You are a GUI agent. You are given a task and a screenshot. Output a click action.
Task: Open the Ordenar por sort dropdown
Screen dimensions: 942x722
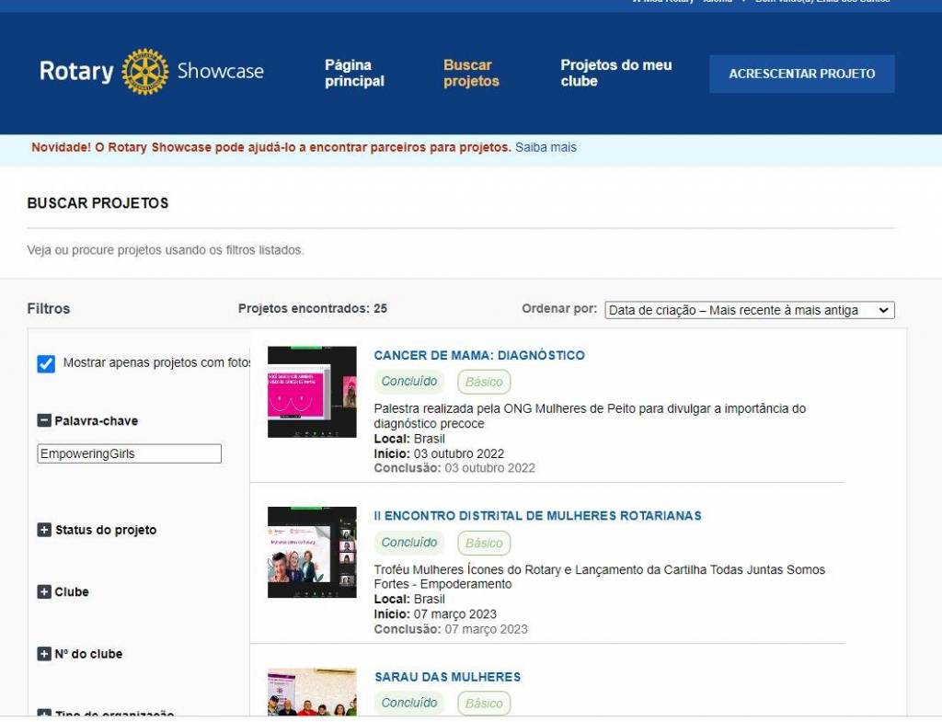(749, 310)
